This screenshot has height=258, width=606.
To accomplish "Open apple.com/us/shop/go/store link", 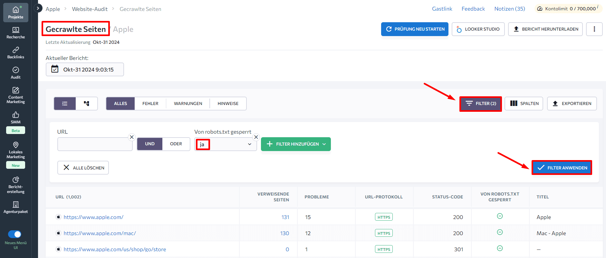I will (115, 249).
